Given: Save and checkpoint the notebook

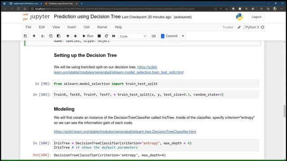Looking at the screenshot, I should click(25, 36).
